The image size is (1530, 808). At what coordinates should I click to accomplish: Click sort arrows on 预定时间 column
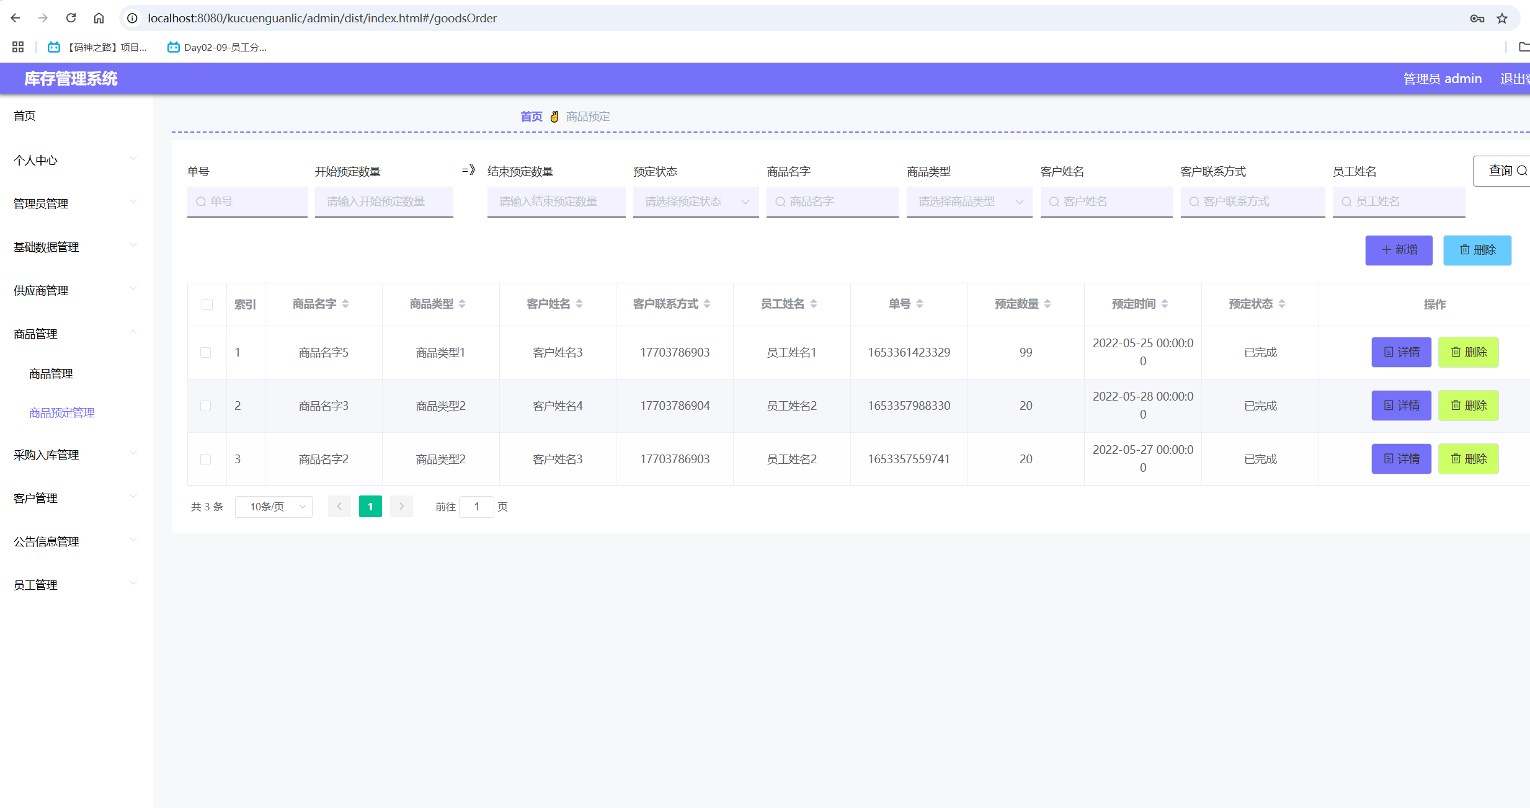coord(1165,304)
